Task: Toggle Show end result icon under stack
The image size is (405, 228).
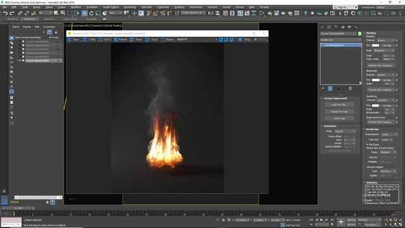Action: pyautogui.click(x=330, y=89)
